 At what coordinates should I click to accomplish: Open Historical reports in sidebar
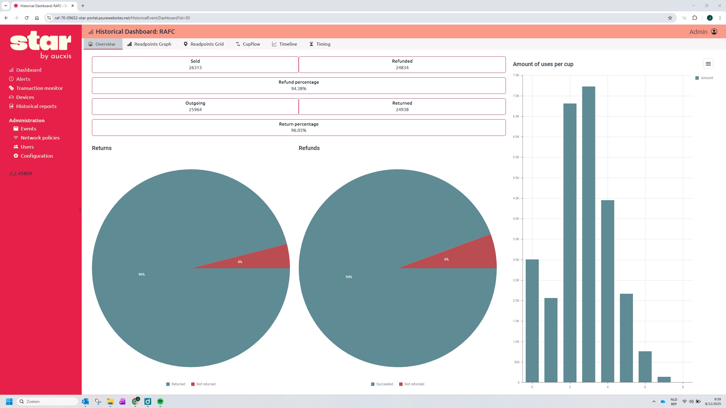click(x=33, y=106)
